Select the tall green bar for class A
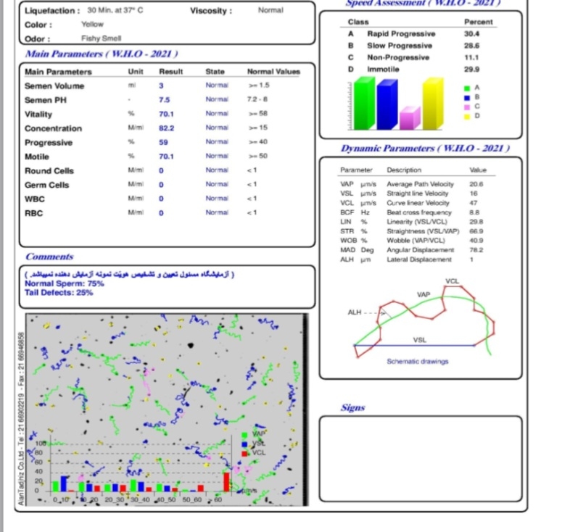This screenshot has width=570, height=532. point(364,104)
